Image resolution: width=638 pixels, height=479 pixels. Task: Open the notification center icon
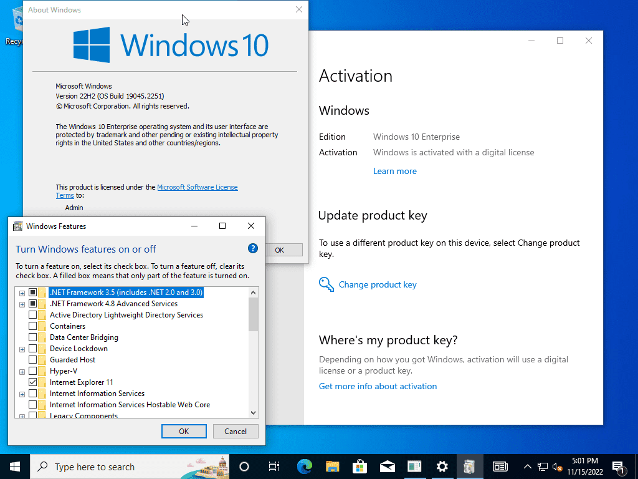tap(619, 467)
